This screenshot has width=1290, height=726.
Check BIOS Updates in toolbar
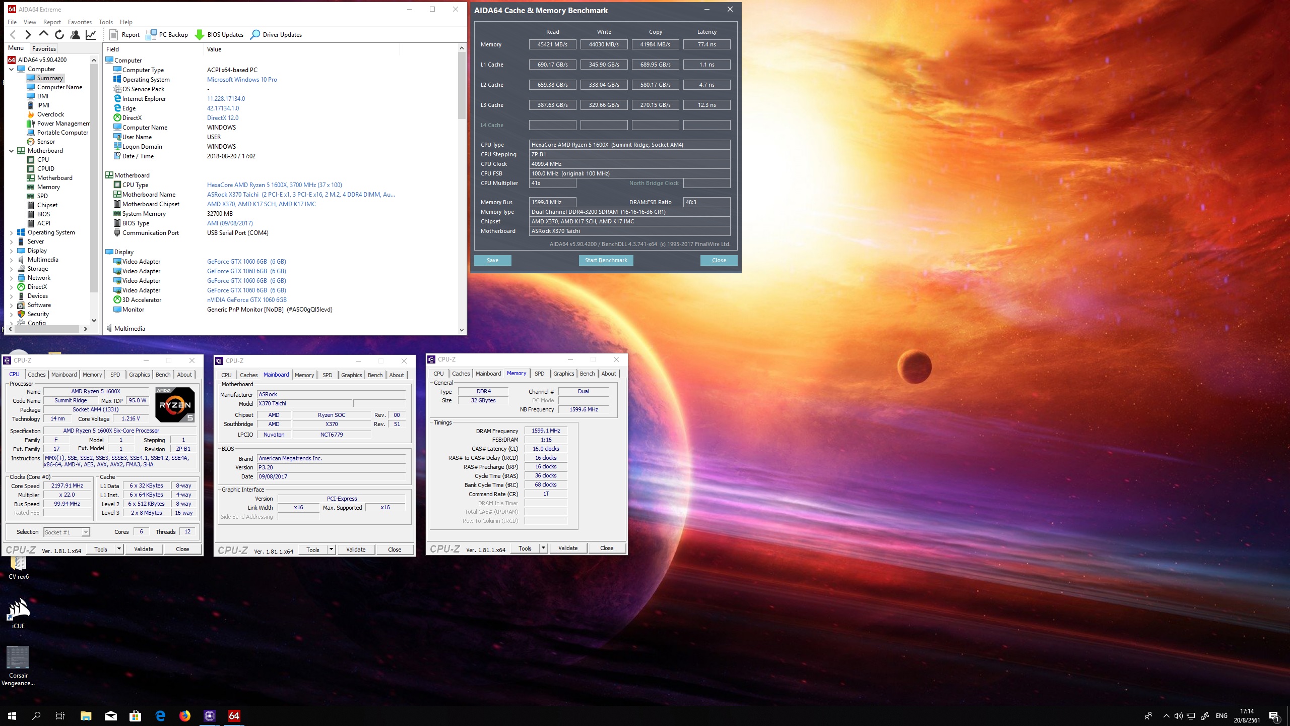pos(219,35)
